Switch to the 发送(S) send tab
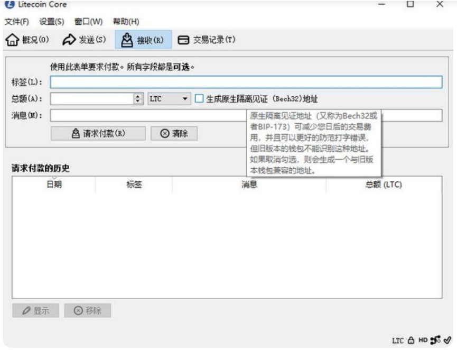457x350 pixels. click(84, 40)
